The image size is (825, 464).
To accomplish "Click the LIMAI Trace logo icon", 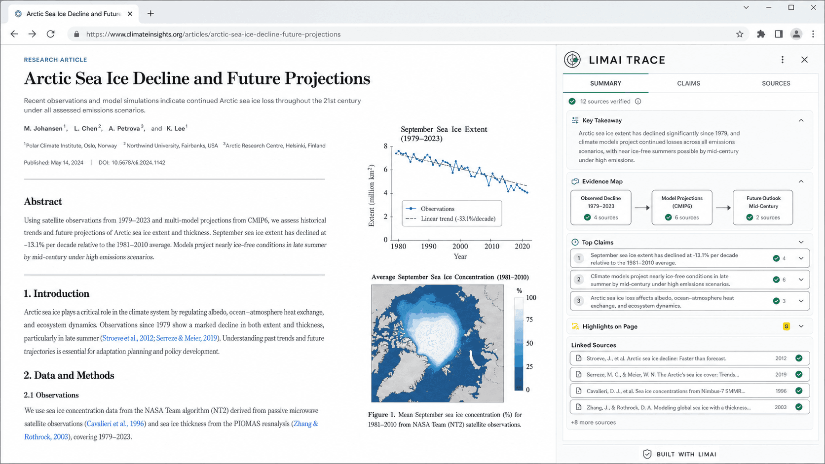I will [572, 60].
